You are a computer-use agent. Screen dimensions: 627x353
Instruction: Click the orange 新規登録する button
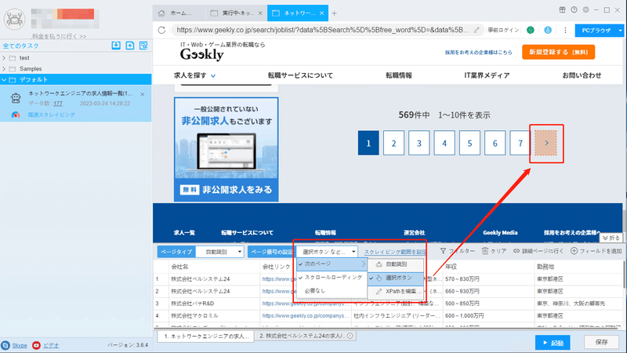pyautogui.click(x=558, y=52)
